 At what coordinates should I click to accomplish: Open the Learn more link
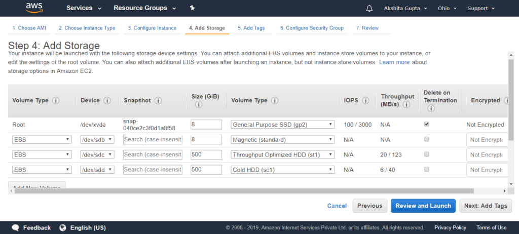tap(394, 62)
